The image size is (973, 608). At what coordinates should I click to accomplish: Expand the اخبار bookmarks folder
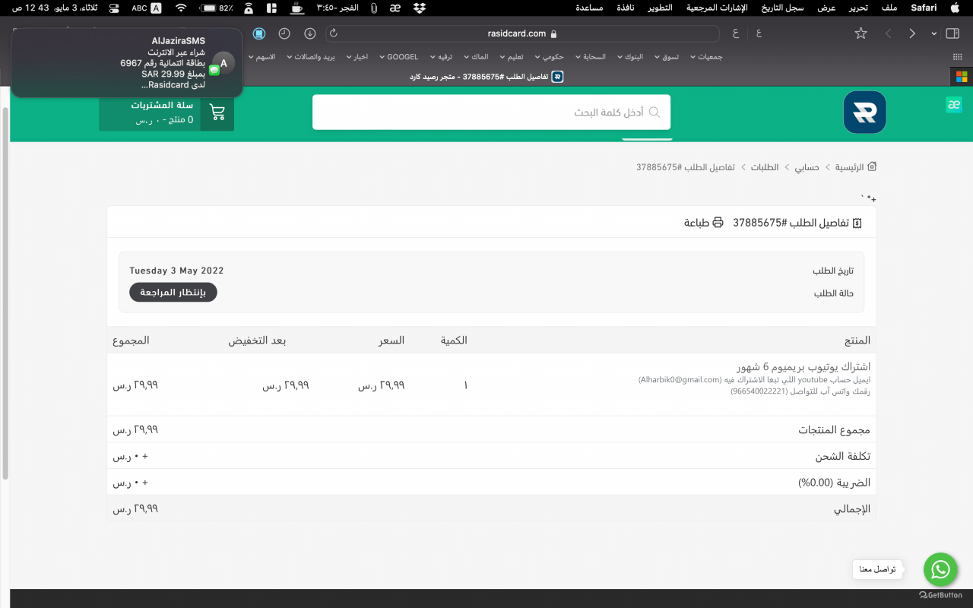point(357,57)
